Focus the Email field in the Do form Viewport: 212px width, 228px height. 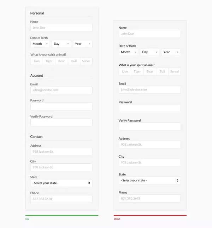(x=61, y=90)
